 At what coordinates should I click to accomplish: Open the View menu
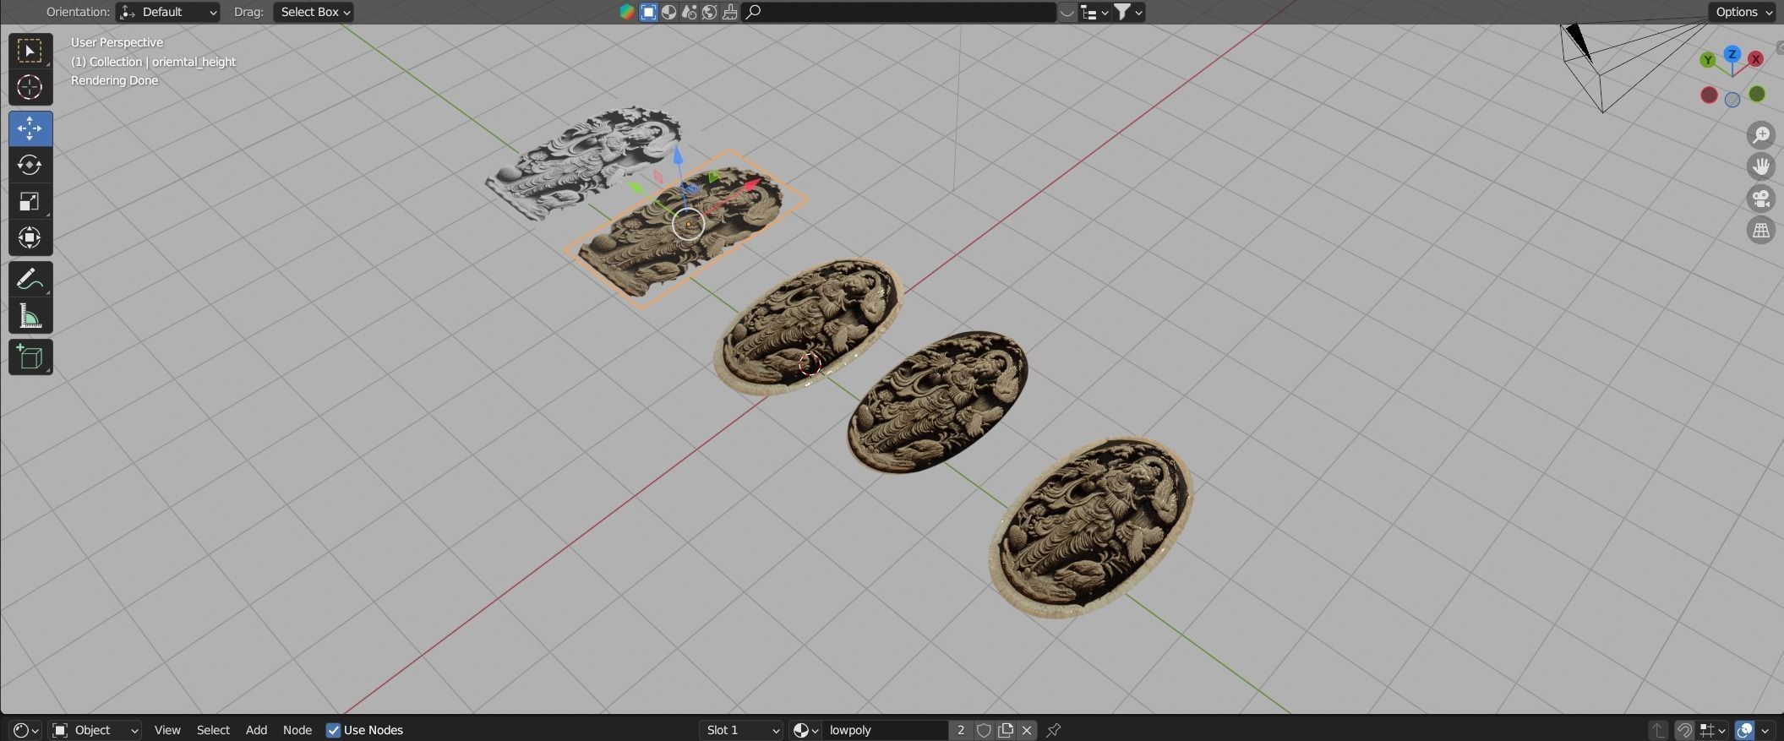pyautogui.click(x=167, y=730)
